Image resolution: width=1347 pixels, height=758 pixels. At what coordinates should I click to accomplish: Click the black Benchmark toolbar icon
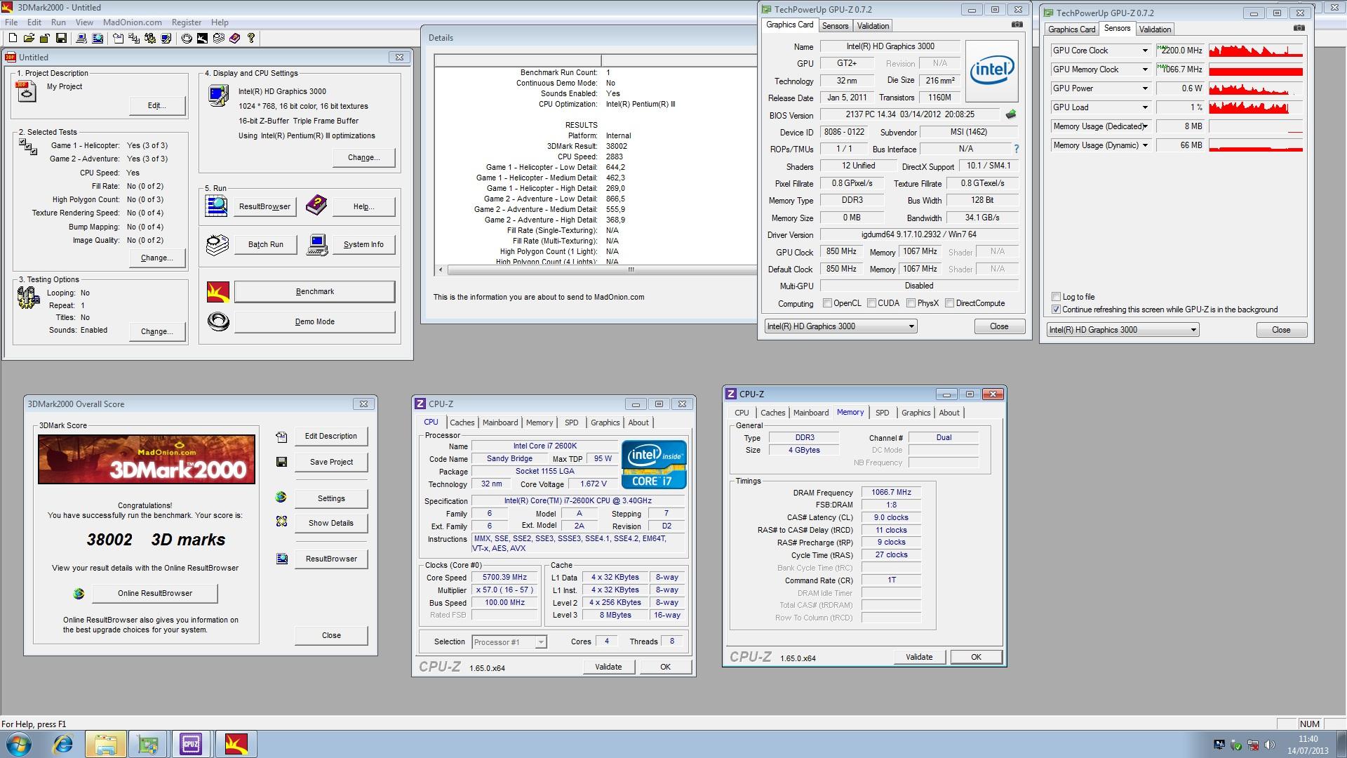pos(202,38)
